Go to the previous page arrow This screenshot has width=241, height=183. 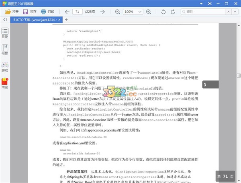pyautogui.click(x=67, y=12)
